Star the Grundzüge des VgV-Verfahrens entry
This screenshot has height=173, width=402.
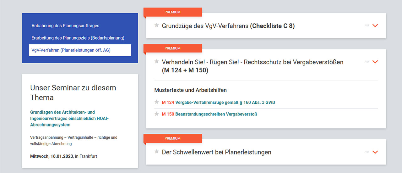coord(157,25)
